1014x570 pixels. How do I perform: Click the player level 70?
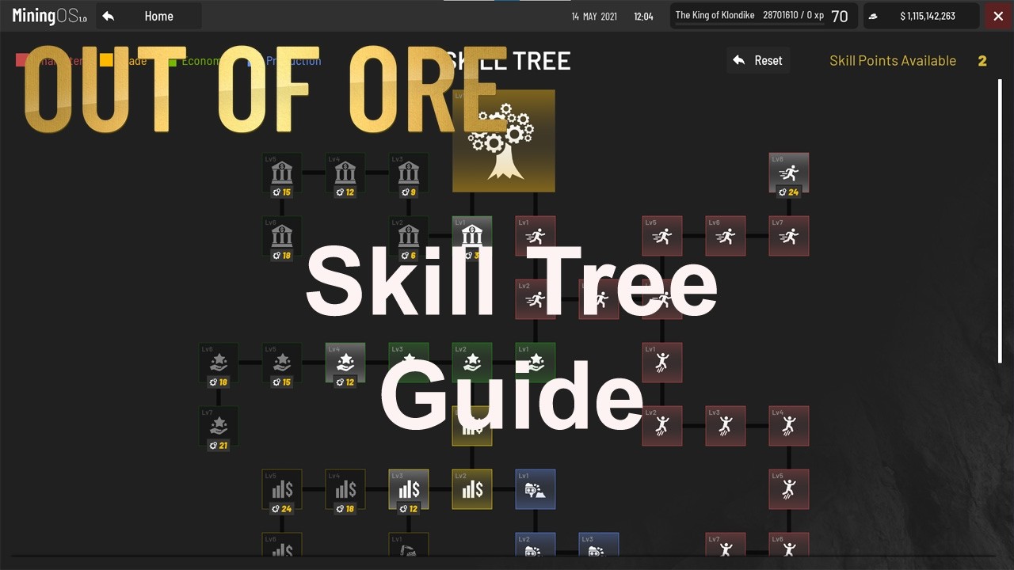coord(840,16)
